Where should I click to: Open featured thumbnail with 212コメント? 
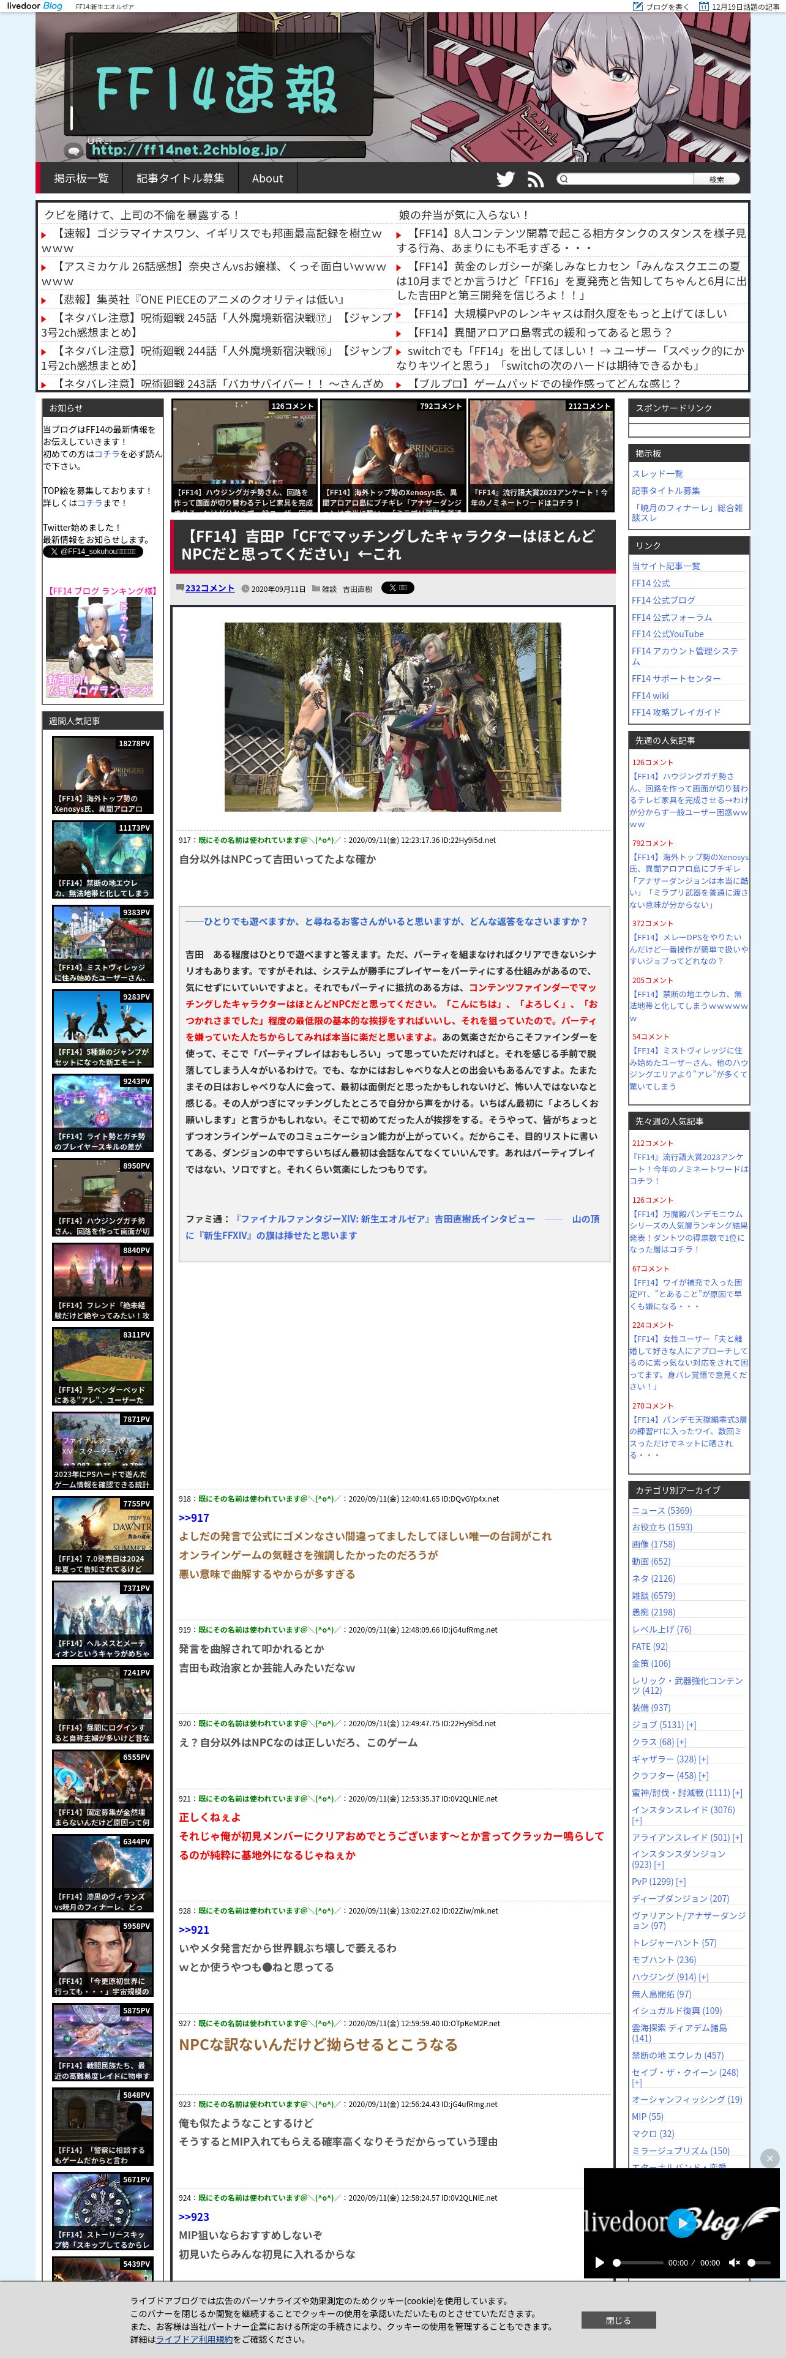click(x=541, y=455)
